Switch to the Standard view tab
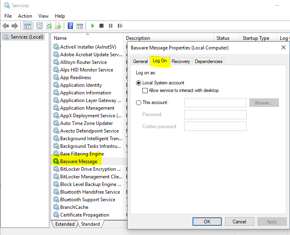 90,224
